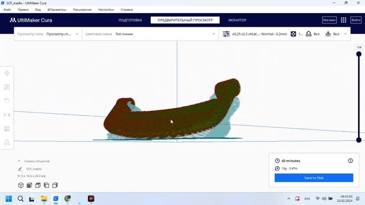
Task: Click the material usage spool icon
Action: click(277, 169)
